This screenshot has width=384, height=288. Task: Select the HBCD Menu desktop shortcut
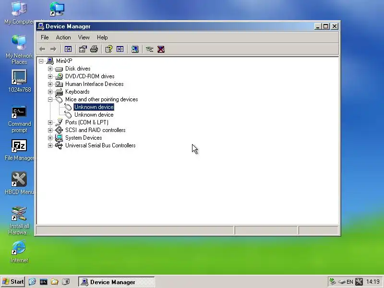19,183
